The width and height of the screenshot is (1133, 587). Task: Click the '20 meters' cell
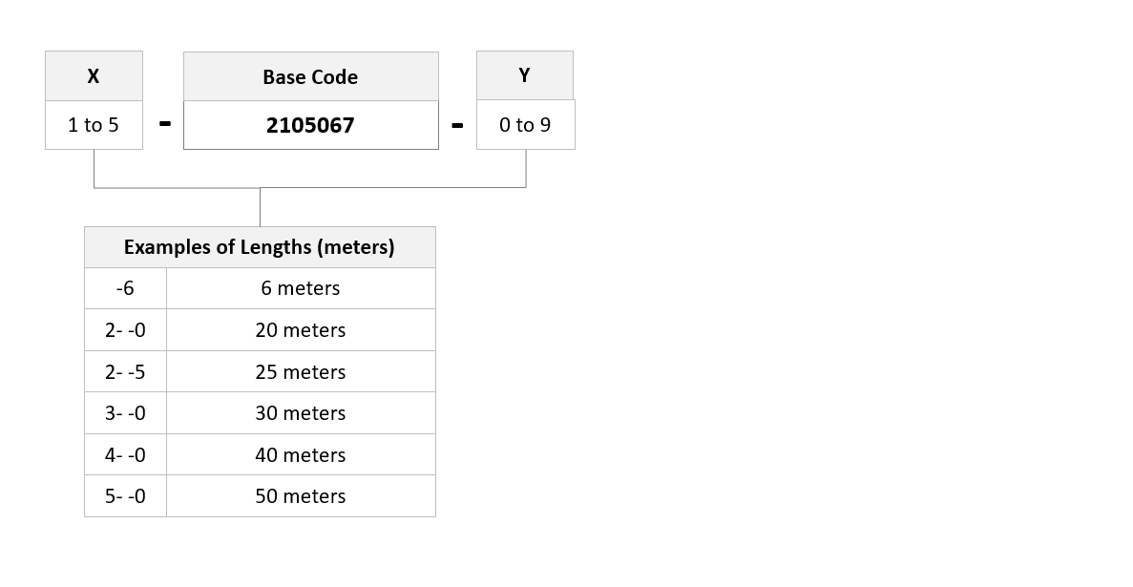tap(301, 330)
